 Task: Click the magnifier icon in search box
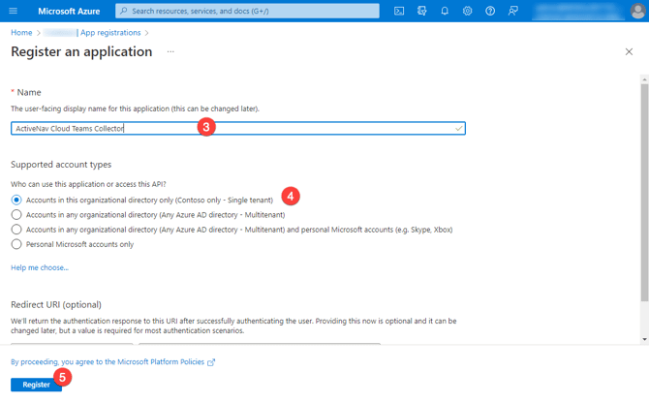[x=123, y=12]
